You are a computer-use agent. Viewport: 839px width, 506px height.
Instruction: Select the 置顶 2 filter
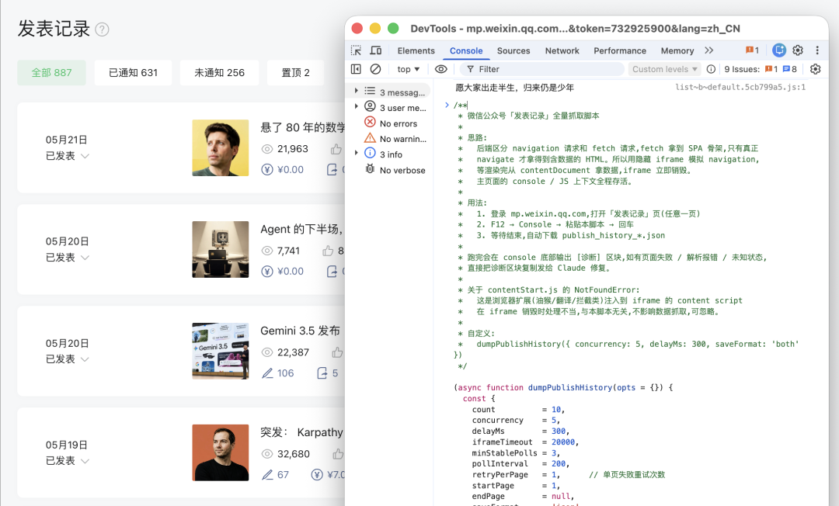(295, 73)
